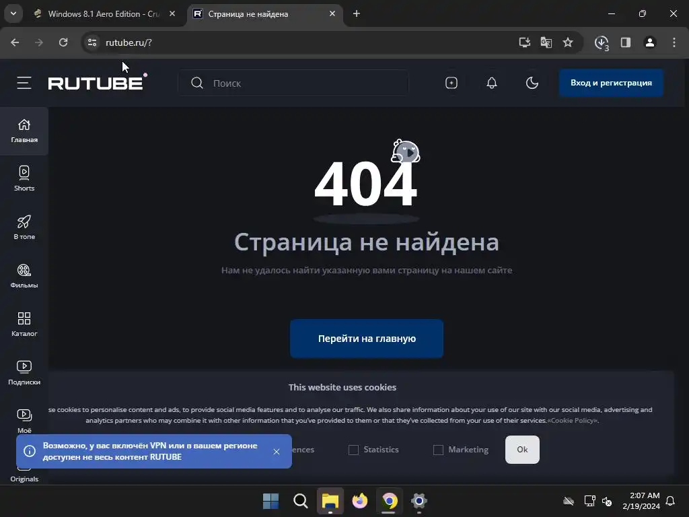Open Фильмы section
Image resolution: width=689 pixels, height=517 pixels.
pyautogui.click(x=24, y=275)
